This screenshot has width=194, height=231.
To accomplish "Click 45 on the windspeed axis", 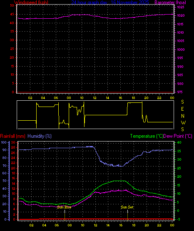I will [12, 14].
